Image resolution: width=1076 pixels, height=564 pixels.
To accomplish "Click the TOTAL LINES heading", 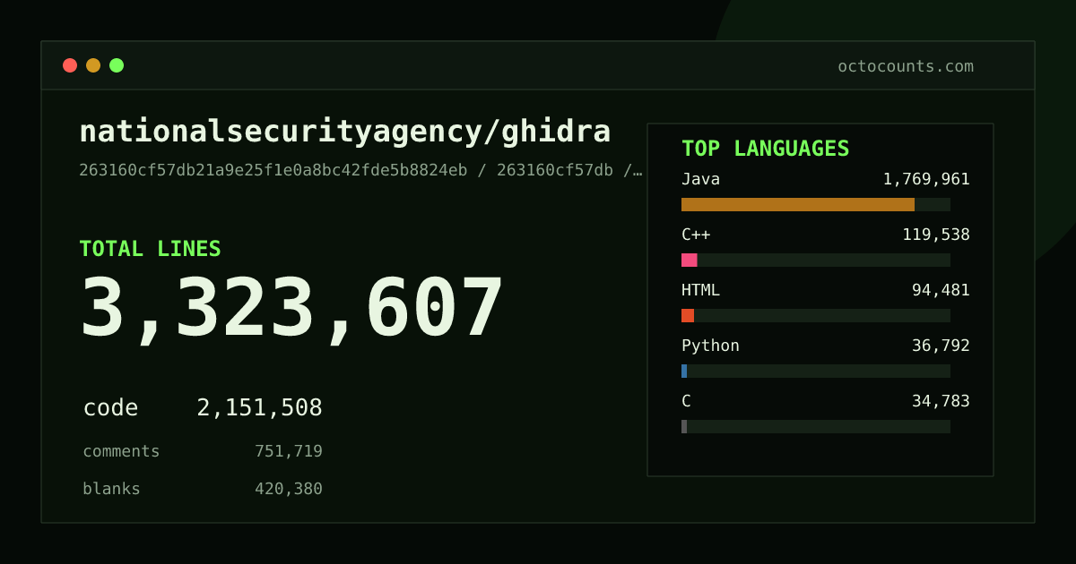I will point(150,249).
